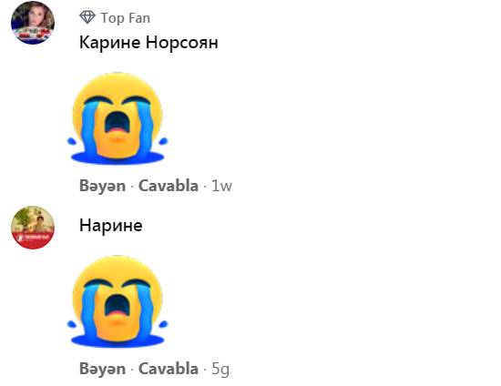Click Bəyən under Нарине's comment

pyautogui.click(x=102, y=369)
